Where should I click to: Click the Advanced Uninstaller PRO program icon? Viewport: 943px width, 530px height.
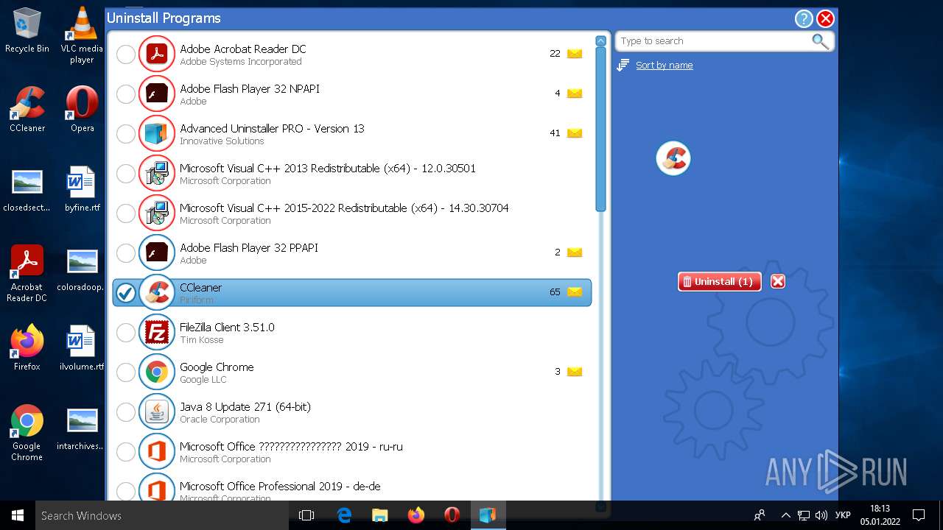click(156, 133)
